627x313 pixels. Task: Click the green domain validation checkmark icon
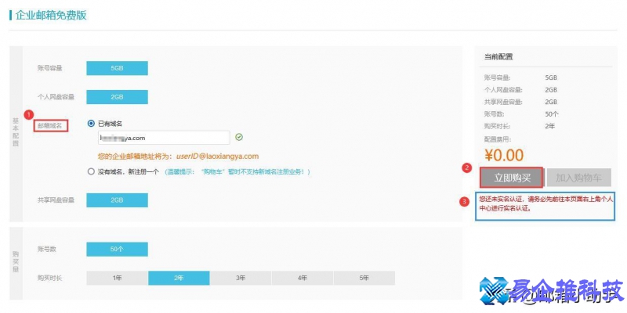point(239,138)
